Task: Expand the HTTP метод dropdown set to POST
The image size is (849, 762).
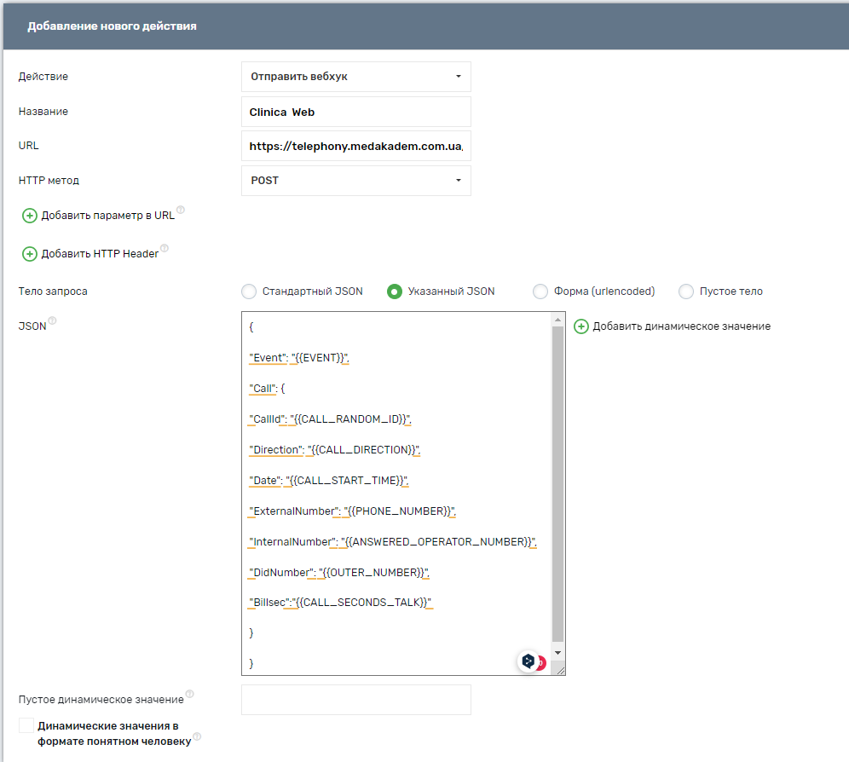Action: click(355, 181)
